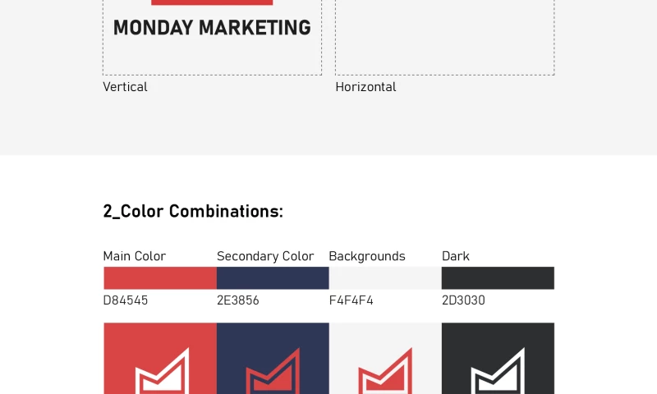Image resolution: width=657 pixels, height=394 pixels.
Task: Click the Backgrounds label
Action: (367, 256)
